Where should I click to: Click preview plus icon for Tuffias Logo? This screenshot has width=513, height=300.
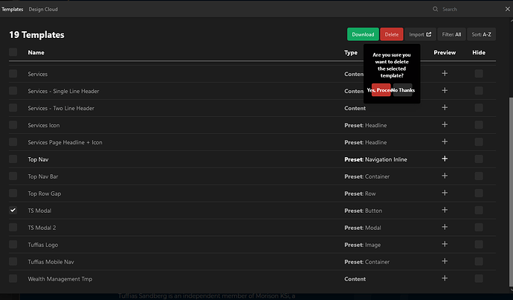coord(445,244)
